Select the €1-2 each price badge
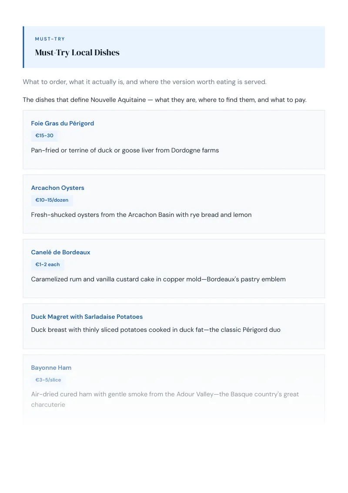This screenshot has width=348, height=493. [47, 264]
